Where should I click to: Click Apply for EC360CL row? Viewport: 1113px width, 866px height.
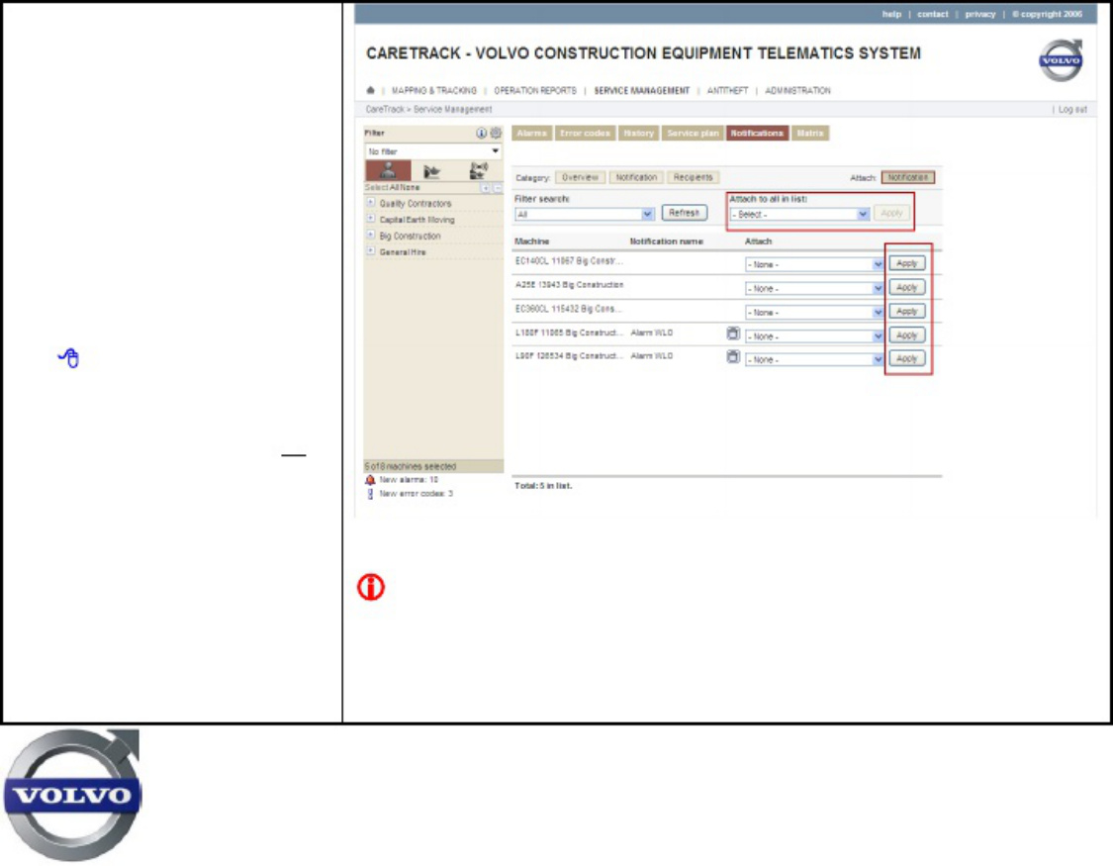point(907,312)
